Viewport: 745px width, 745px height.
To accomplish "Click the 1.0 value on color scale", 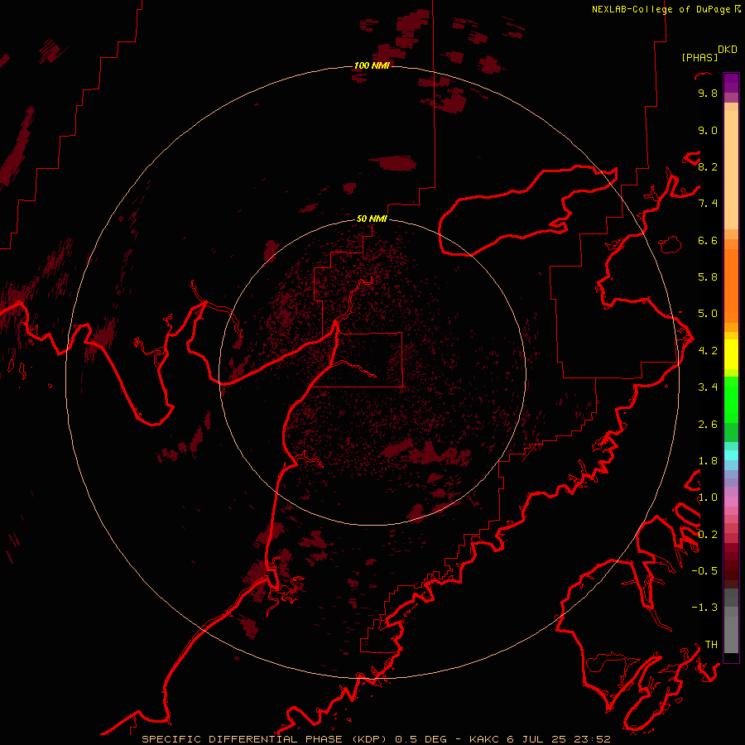I will [x=708, y=498].
